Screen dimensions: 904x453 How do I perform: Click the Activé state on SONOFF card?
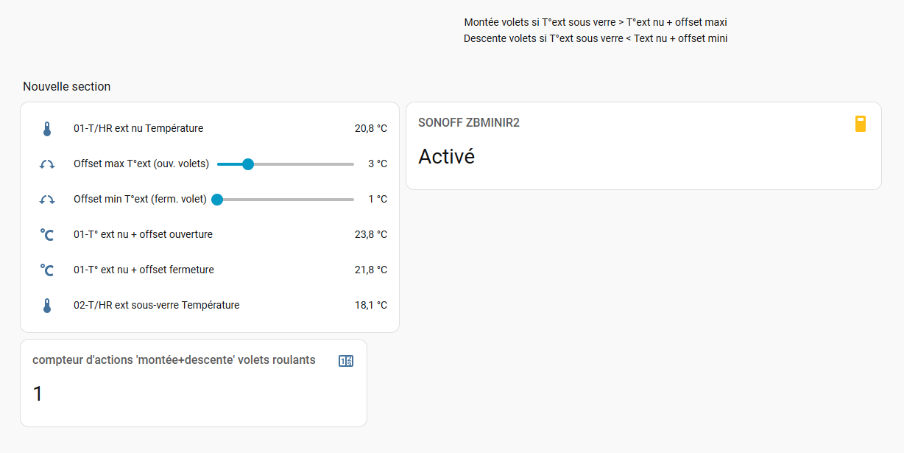point(446,157)
